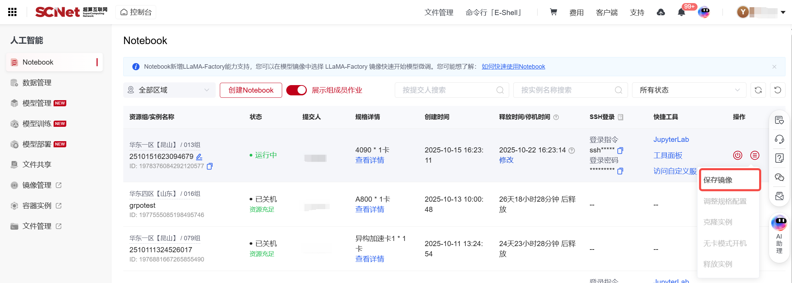Toggle the 展示组成员作业 switch

[296, 90]
